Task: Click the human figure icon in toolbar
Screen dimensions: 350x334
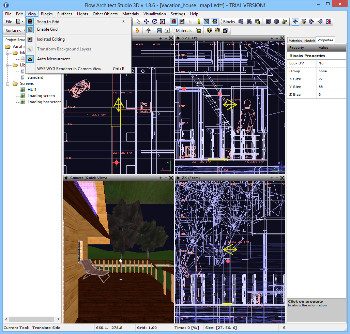Action: [x=167, y=30]
